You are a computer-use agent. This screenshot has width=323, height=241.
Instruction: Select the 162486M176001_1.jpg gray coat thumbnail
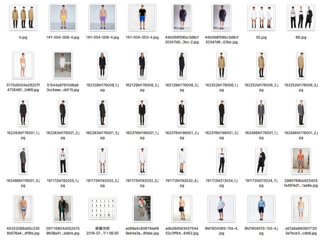(x=261, y=113)
